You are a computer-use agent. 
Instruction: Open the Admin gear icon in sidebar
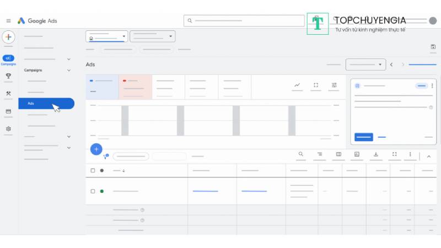pos(8,128)
